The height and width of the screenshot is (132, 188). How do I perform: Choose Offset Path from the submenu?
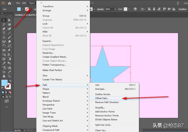click(102, 98)
